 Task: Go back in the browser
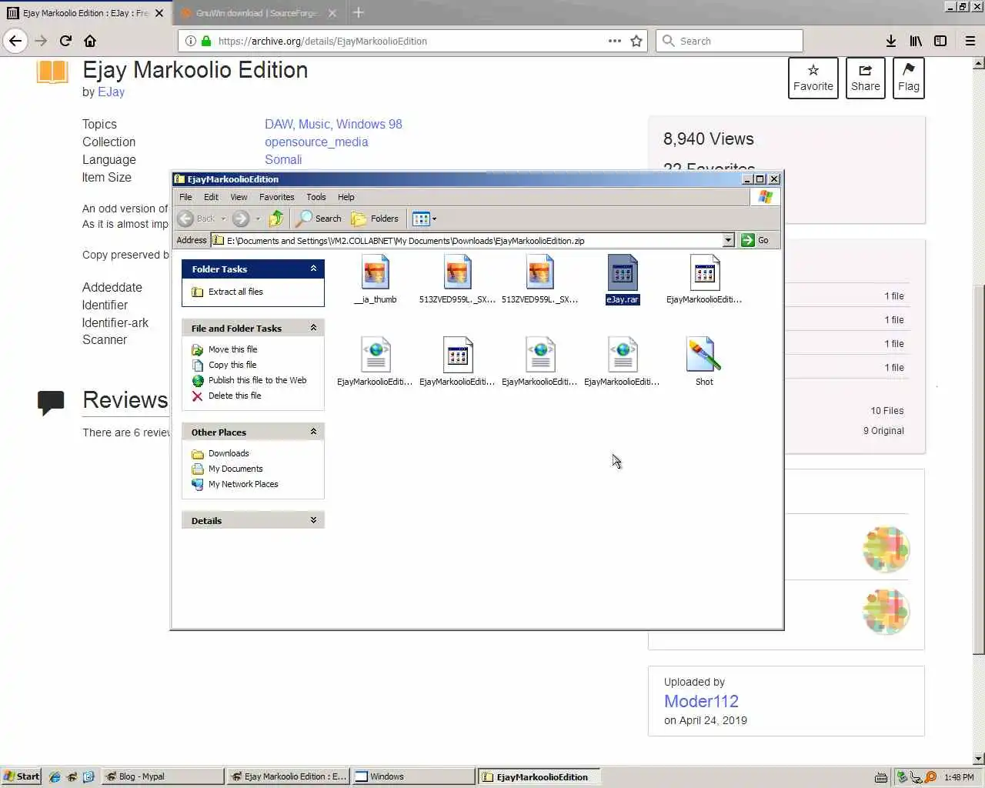pyautogui.click(x=15, y=41)
